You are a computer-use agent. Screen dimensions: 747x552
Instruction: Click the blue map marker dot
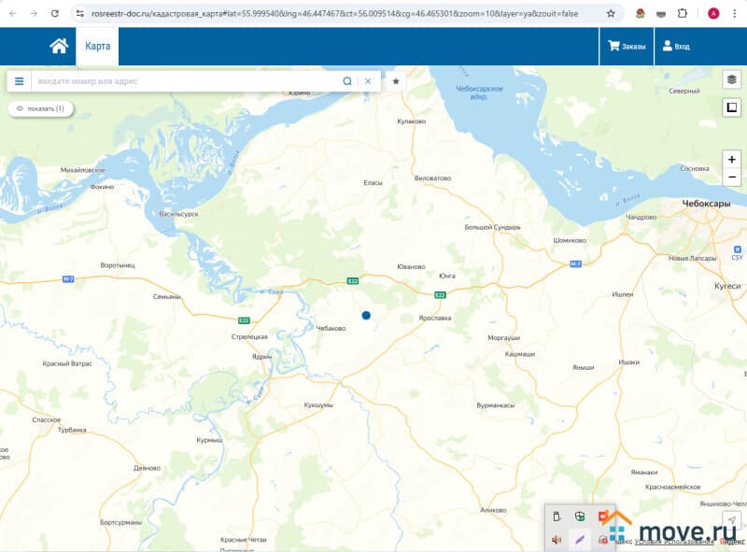tap(366, 316)
